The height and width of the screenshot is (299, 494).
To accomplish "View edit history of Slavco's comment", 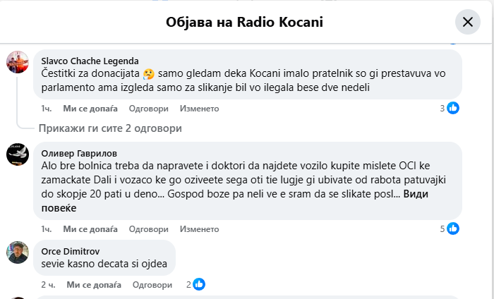I will point(199,109).
